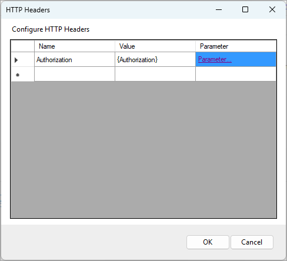Select the Authorization name cell

point(75,59)
